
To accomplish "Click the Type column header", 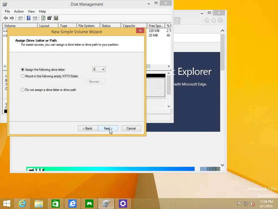I will coord(67,26).
